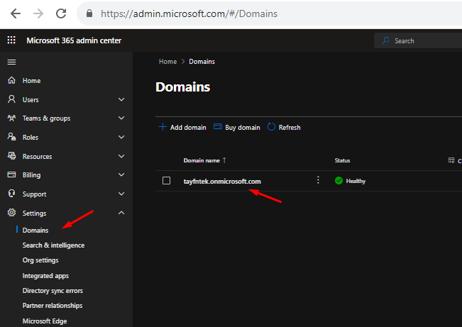Viewport: 462px width, 327px height.
Task: Collapse the navigation hamburger menu
Action: pyautogui.click(x=11, y=62)
